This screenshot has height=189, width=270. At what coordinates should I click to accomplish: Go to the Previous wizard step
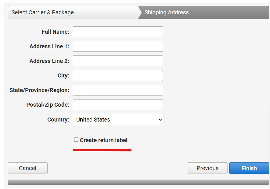tap(208, 168)
